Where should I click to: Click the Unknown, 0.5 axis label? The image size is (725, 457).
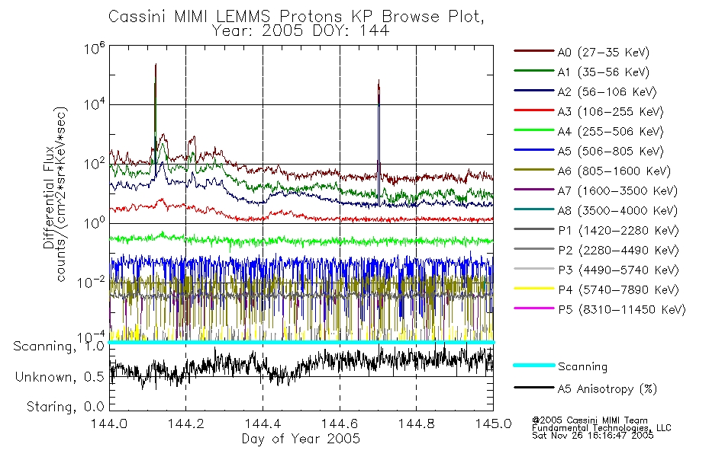click(60, 377)
